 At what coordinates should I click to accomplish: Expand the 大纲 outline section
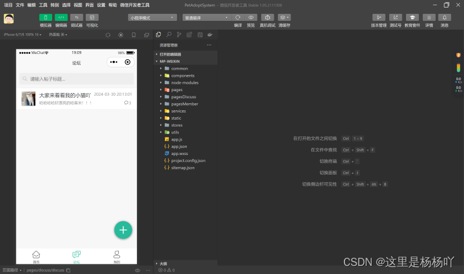pyautogui.click(x=186, y=264)
